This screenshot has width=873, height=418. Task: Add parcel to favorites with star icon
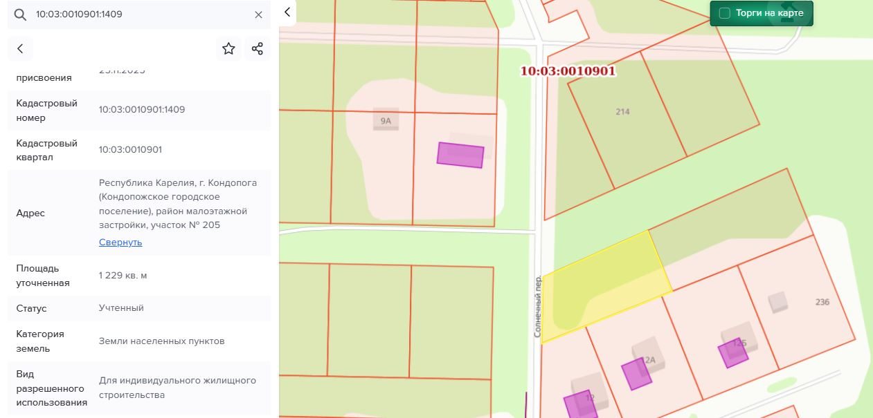(228, 48)
